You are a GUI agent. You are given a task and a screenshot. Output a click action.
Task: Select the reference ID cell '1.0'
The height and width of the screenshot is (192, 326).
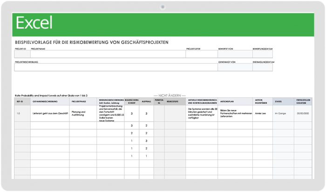tap(22, 113)
